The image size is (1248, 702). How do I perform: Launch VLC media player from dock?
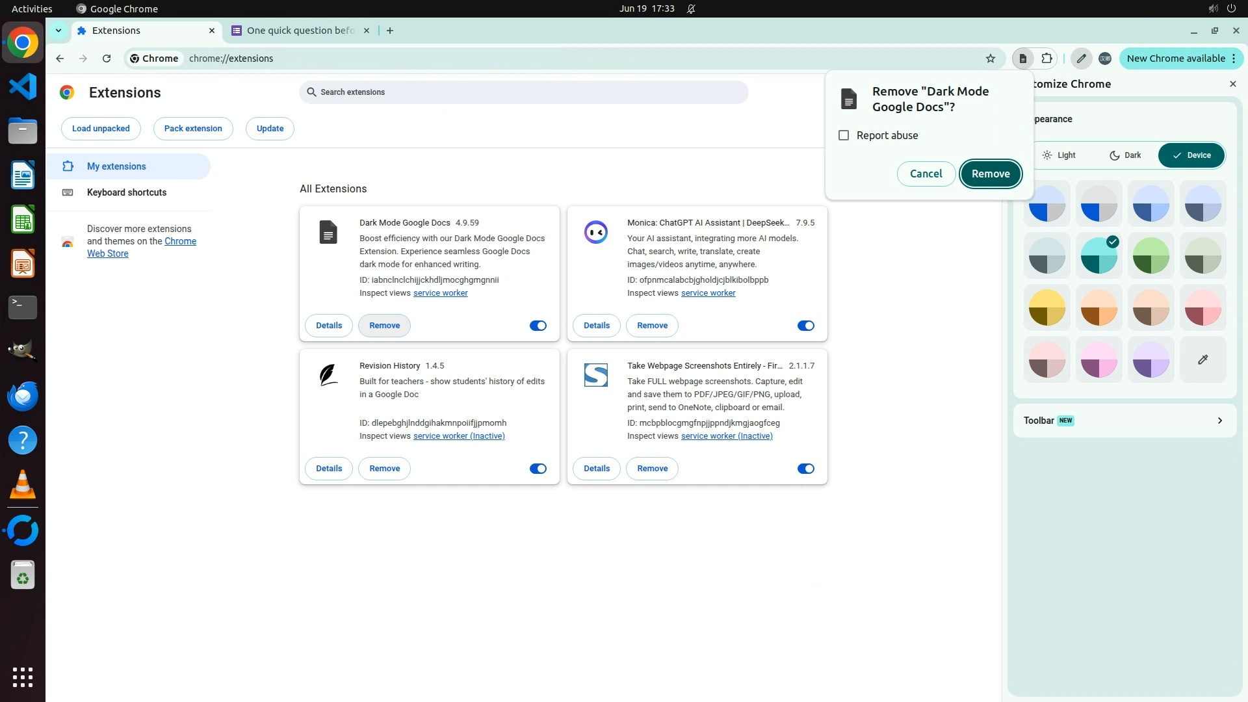[23, 484]
